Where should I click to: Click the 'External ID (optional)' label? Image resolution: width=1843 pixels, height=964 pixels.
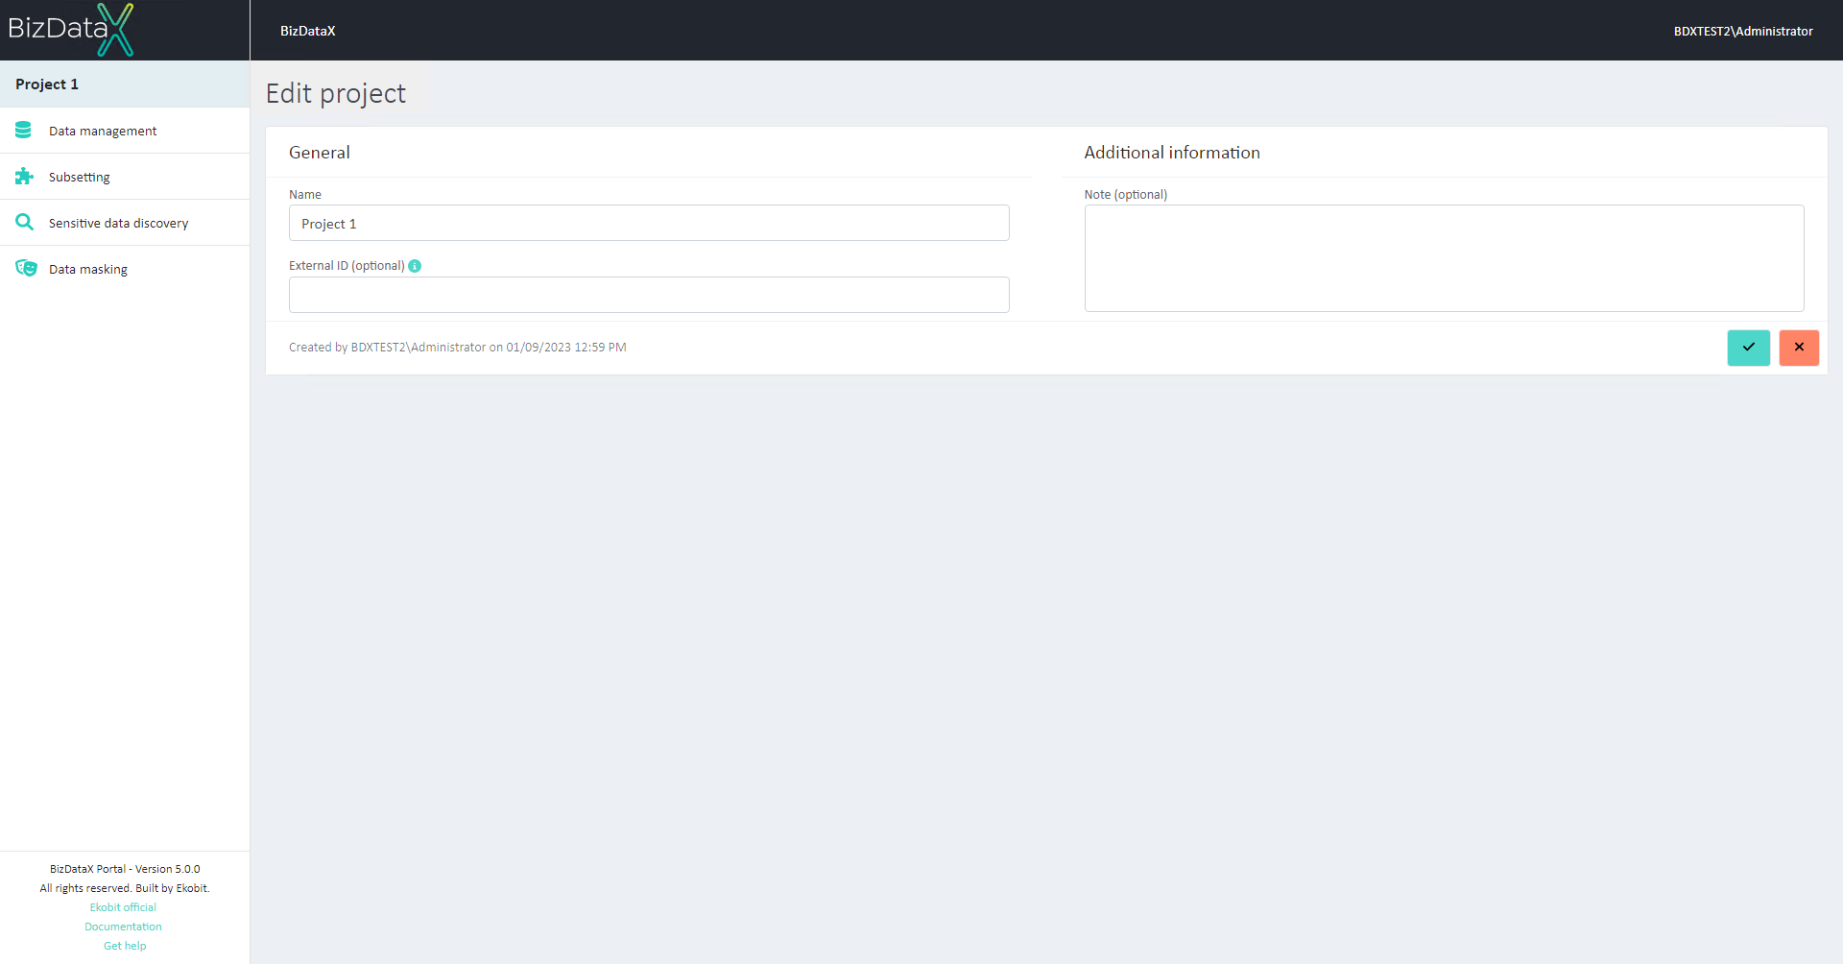[x=347, y=266]
